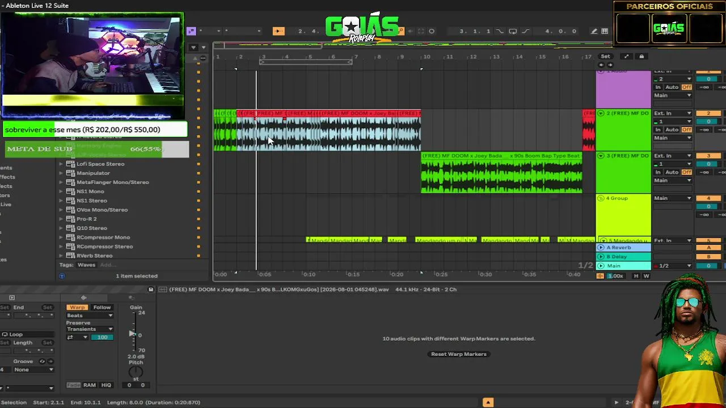Click track 3 green audio clip
The width and height of the screenshot is (726, 408).
pyautogui.click(x=501, y=173)
